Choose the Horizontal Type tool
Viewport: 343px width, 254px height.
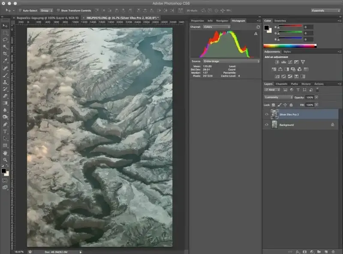pyautogui.click(x=5, y=131)
